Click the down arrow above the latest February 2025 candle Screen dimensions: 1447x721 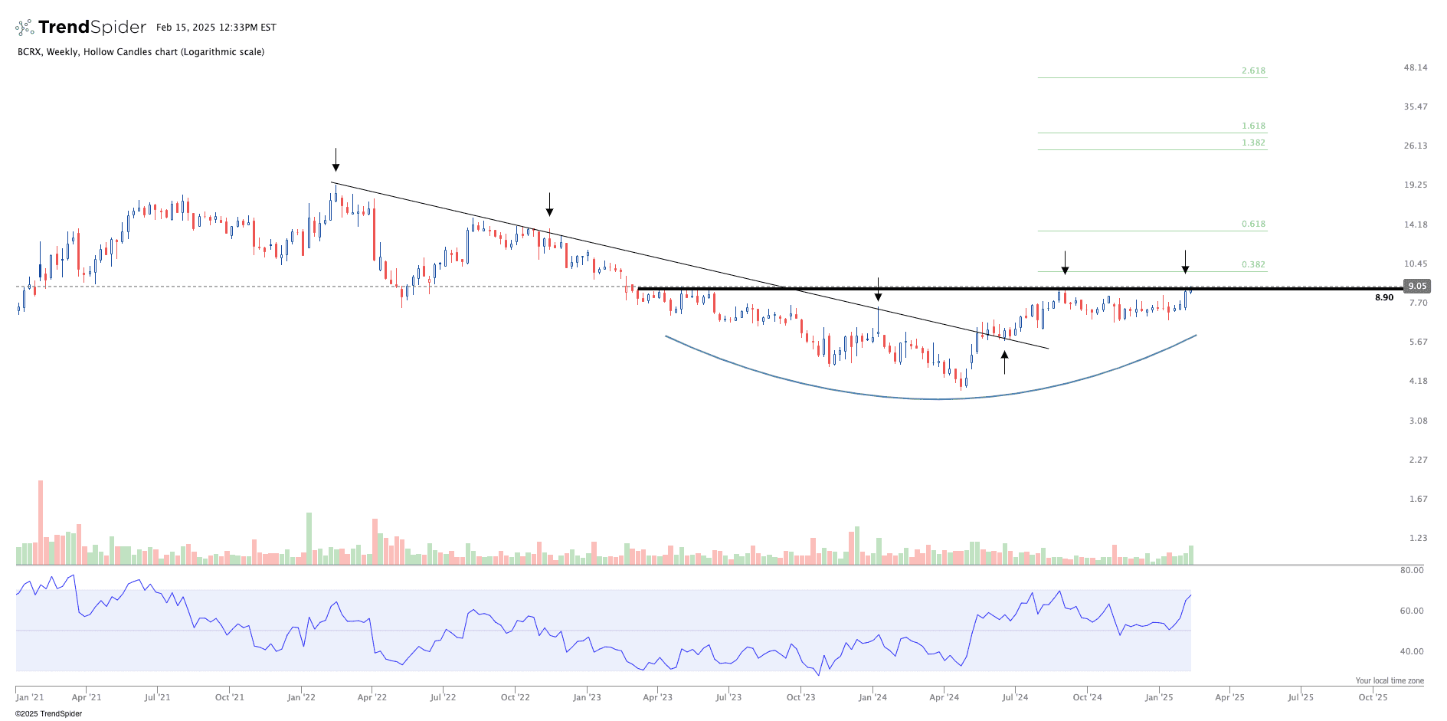[1185, 262]
